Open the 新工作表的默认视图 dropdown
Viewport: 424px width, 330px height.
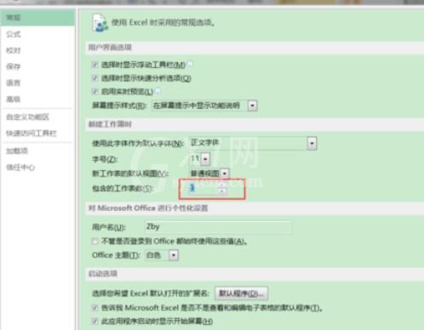pos(225,174)
